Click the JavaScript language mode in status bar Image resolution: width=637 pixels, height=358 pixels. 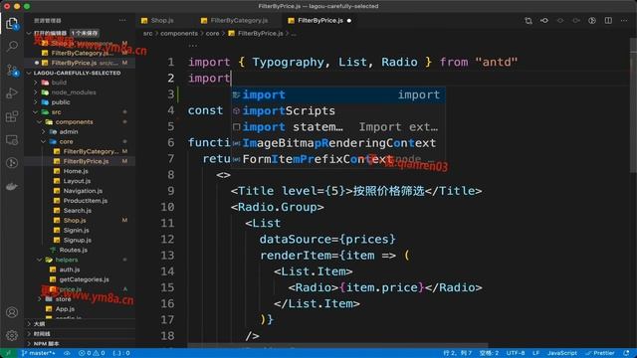click(x=561, y=353)
